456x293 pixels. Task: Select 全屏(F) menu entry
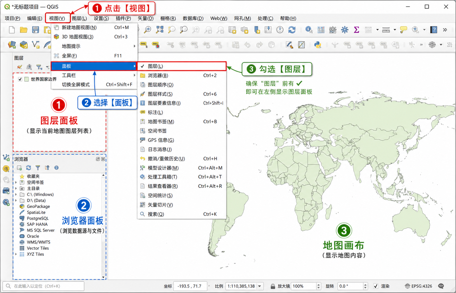[x=94, y=56]
